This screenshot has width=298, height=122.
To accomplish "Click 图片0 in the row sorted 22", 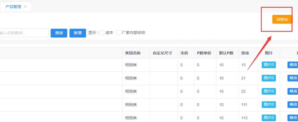I will (x=268, y=91).
